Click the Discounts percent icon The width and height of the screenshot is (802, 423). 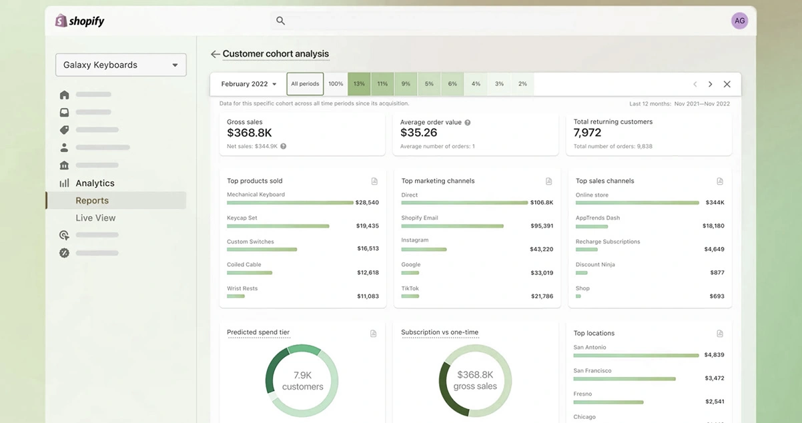64,253
